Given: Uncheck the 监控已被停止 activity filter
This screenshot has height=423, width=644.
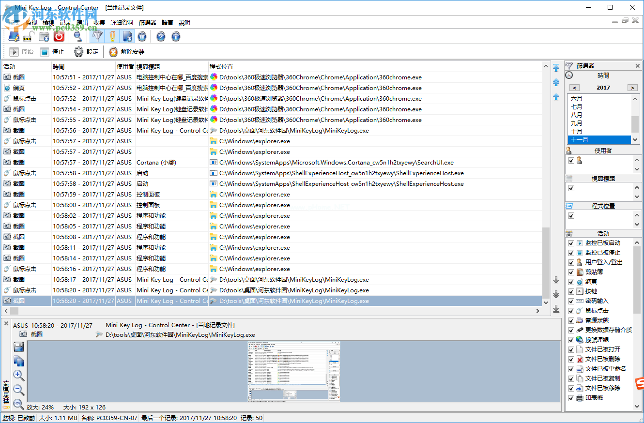Looking at the screenshot, I should 571,253.
